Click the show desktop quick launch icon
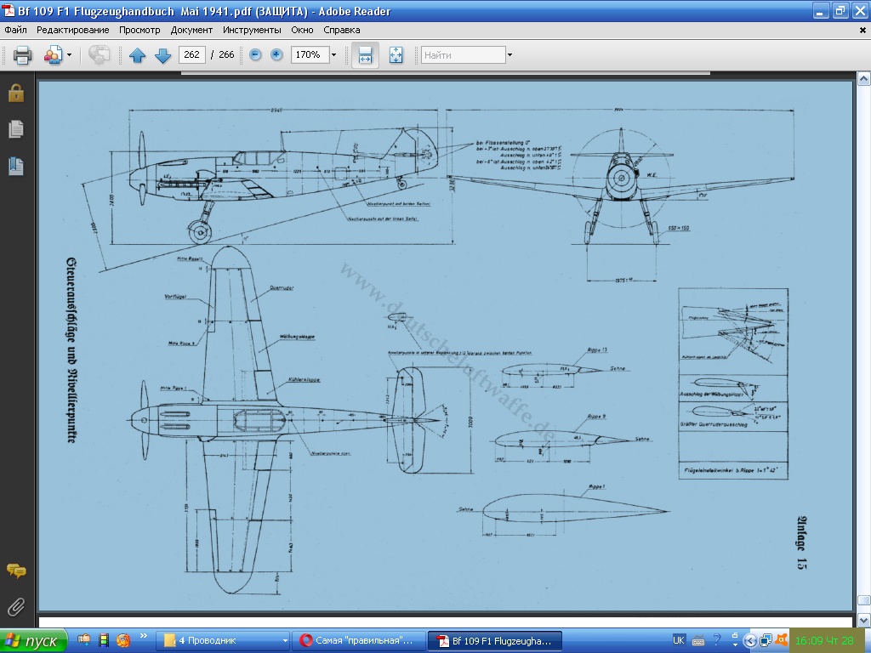 coord(84,640)
